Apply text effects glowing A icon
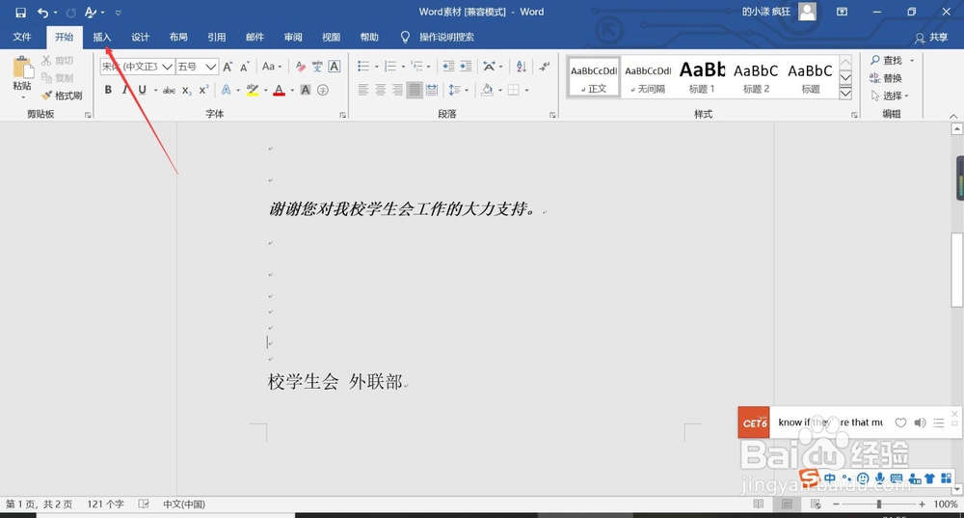The width and height of the screenshot is (964, 518). pyautogui.click(x=227, y=91)
